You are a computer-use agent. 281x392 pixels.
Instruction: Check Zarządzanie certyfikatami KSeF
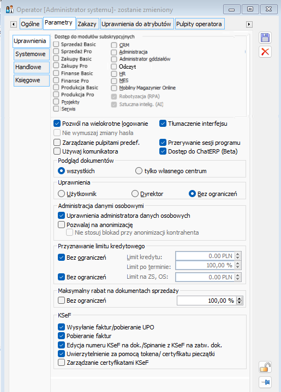[61, 362]
